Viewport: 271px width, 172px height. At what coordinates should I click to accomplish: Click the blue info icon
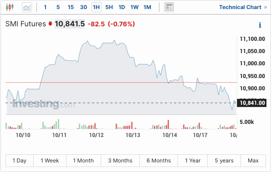coord(260,25)
